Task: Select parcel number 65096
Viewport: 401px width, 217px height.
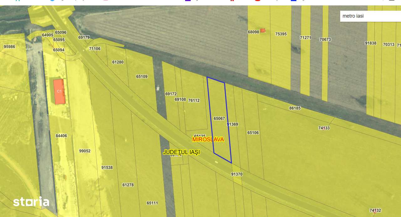Action: [60, 32]
